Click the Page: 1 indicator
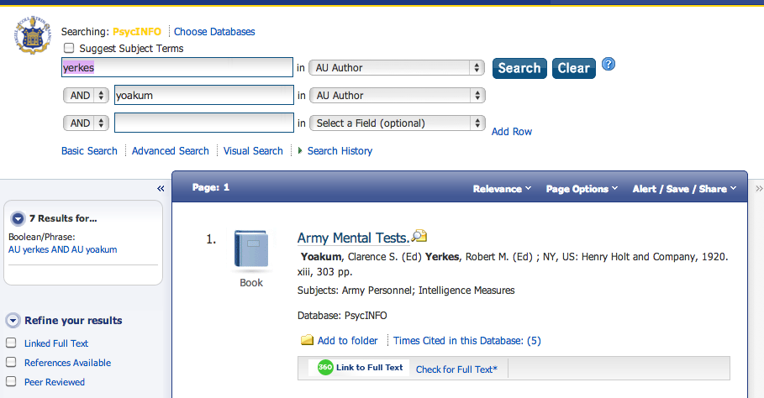The width and height of the screenshot is (764, 398). click(x=210, y=187)
